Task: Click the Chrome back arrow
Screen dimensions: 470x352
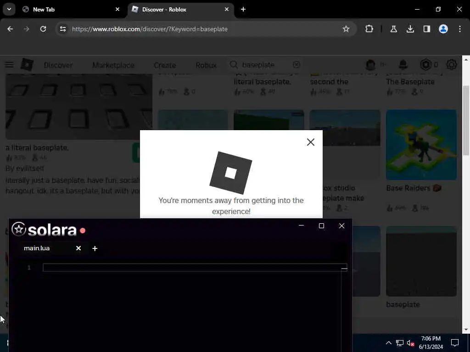Action: click(x=10, y=29)
